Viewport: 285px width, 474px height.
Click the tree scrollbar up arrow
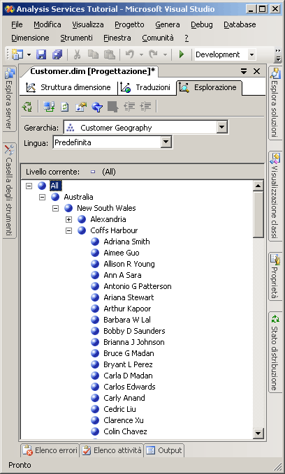[258, 186]
